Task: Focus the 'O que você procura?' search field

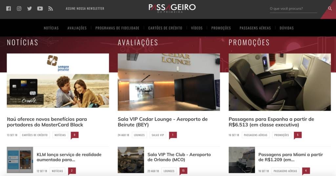Action: 293,9
